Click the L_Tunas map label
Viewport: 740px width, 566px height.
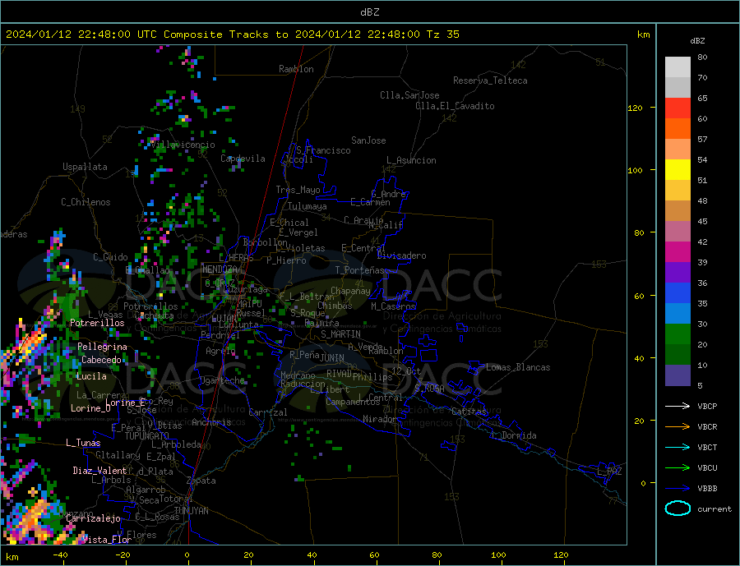pyautogui.click(x=83, y=443)
